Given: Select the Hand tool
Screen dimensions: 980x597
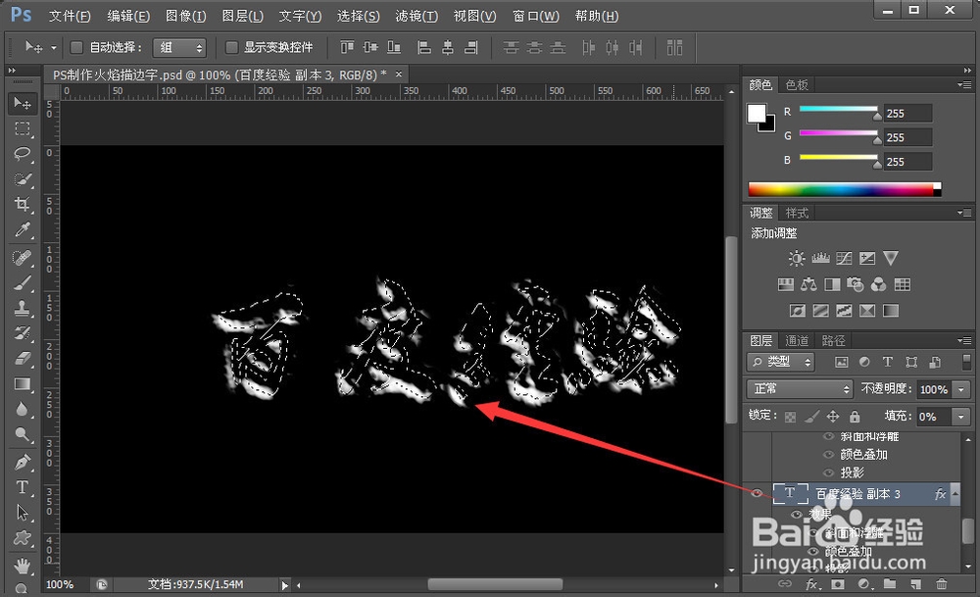Looking at the screenshot, I should (x=23, y=567).
